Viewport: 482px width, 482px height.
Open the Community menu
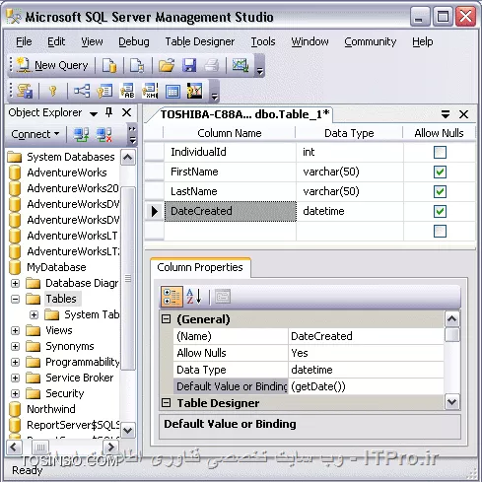click(x=371, y=41)
